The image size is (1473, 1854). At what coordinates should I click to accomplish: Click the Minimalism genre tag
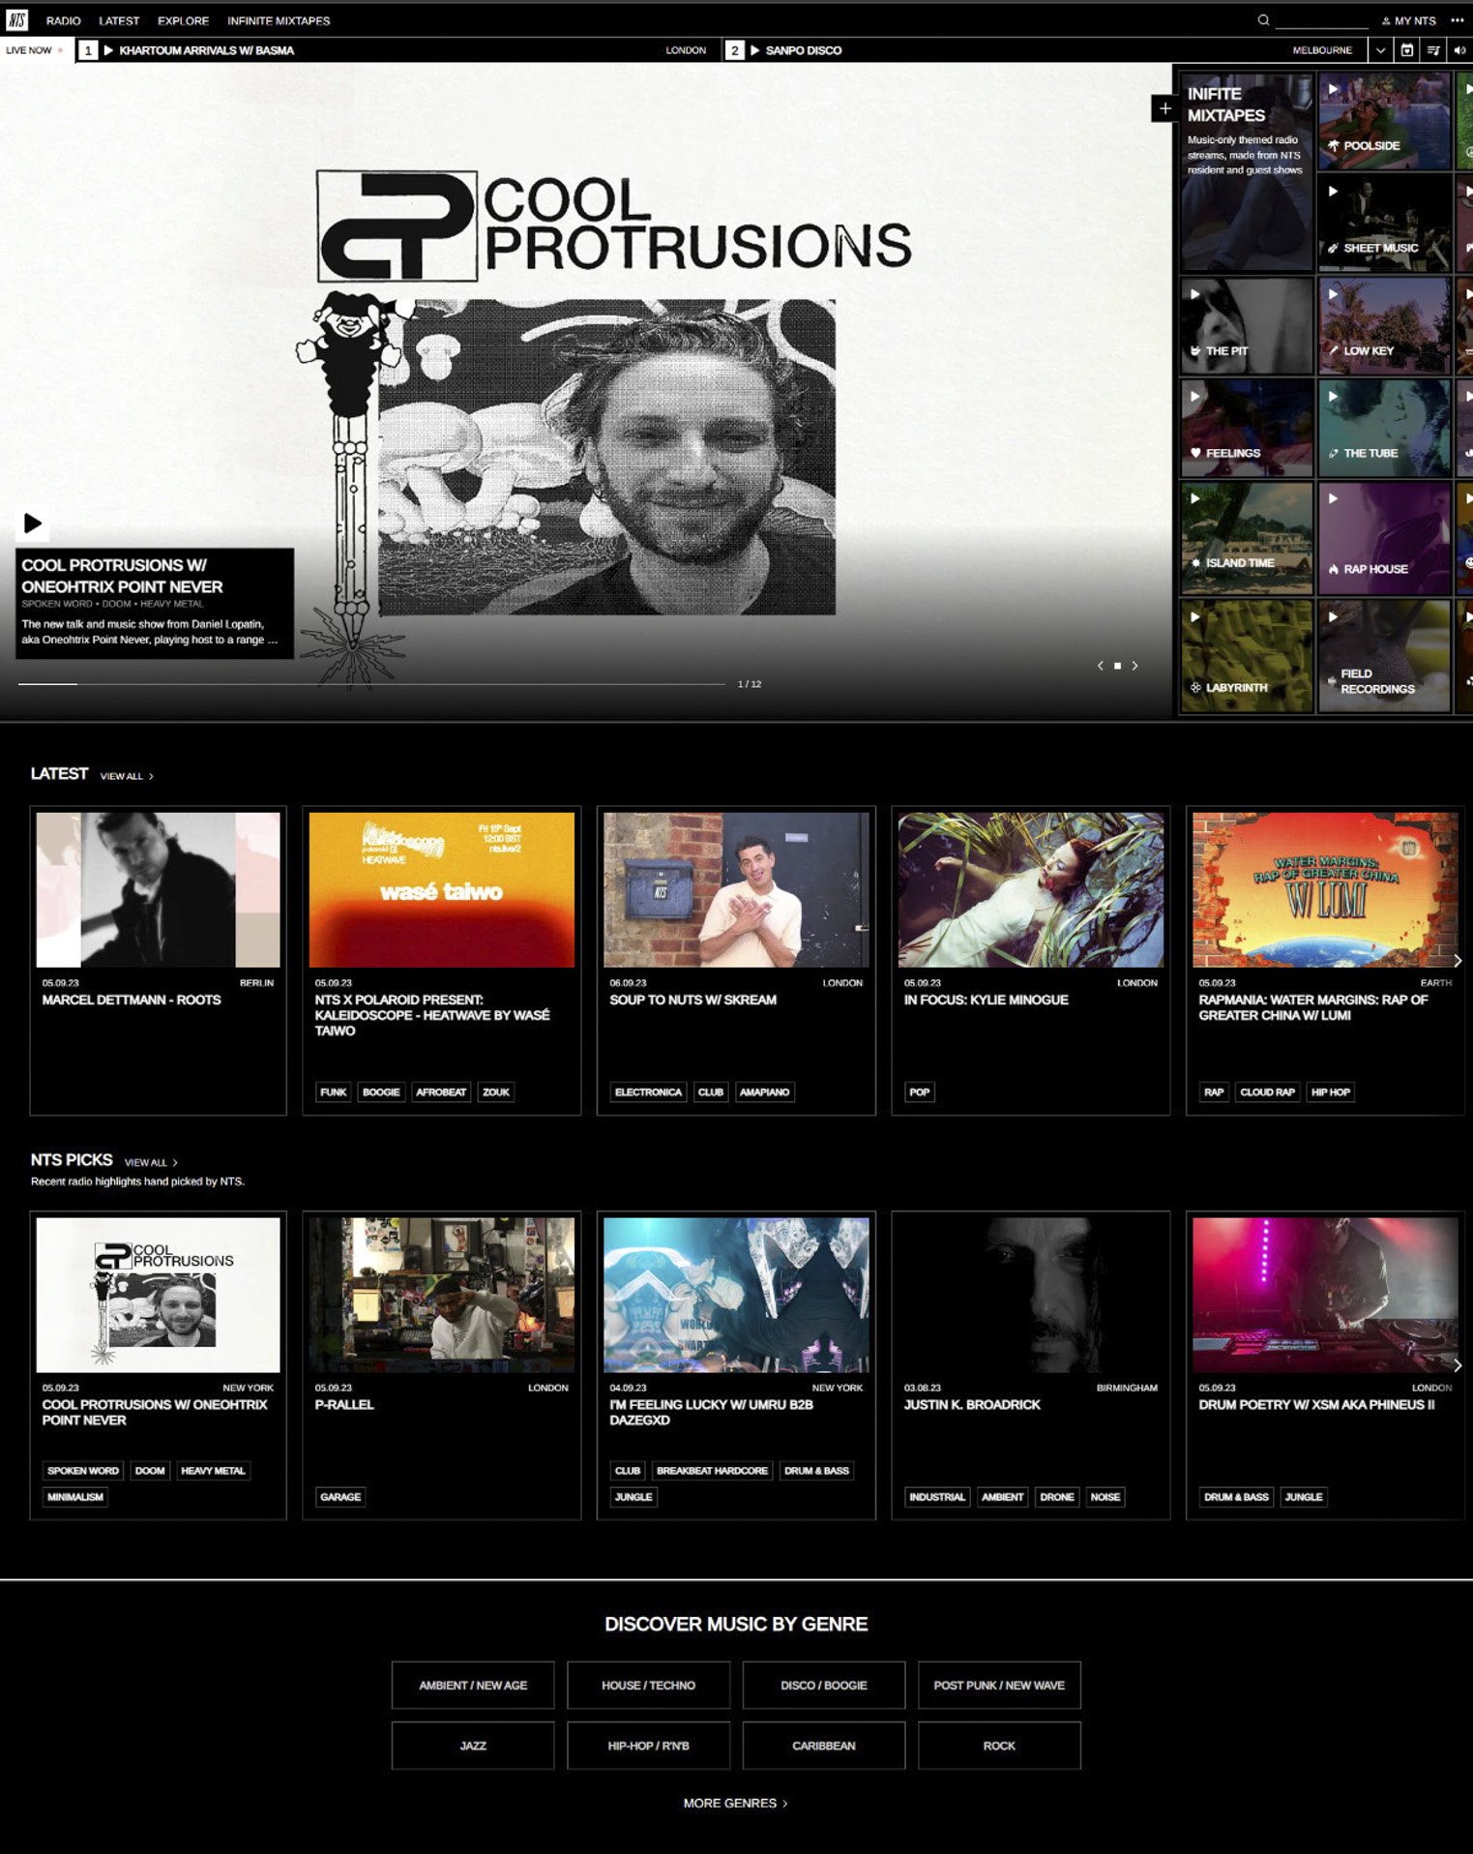click(75, 1497)
